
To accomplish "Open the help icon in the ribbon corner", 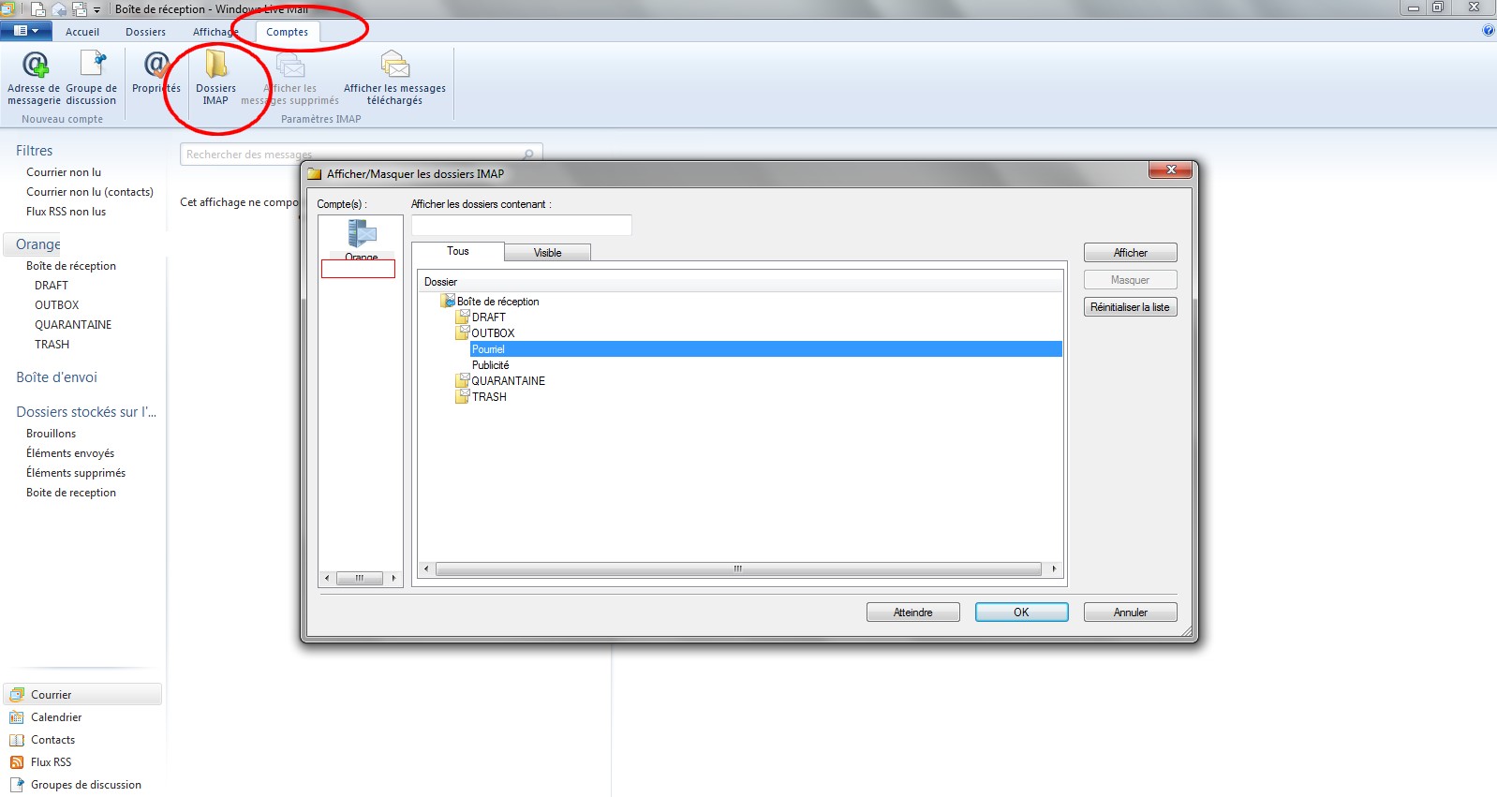I will point(1489,31).
